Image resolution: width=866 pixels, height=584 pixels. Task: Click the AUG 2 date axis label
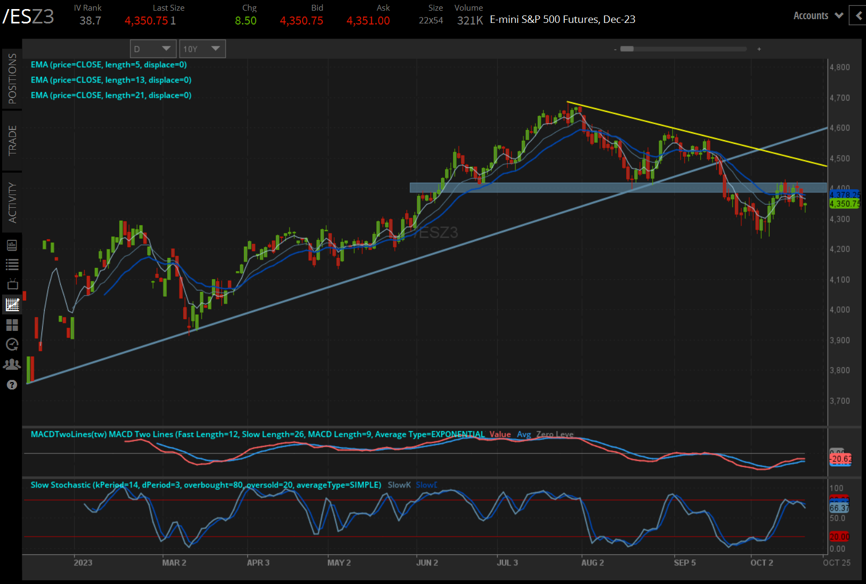[593, 563]
